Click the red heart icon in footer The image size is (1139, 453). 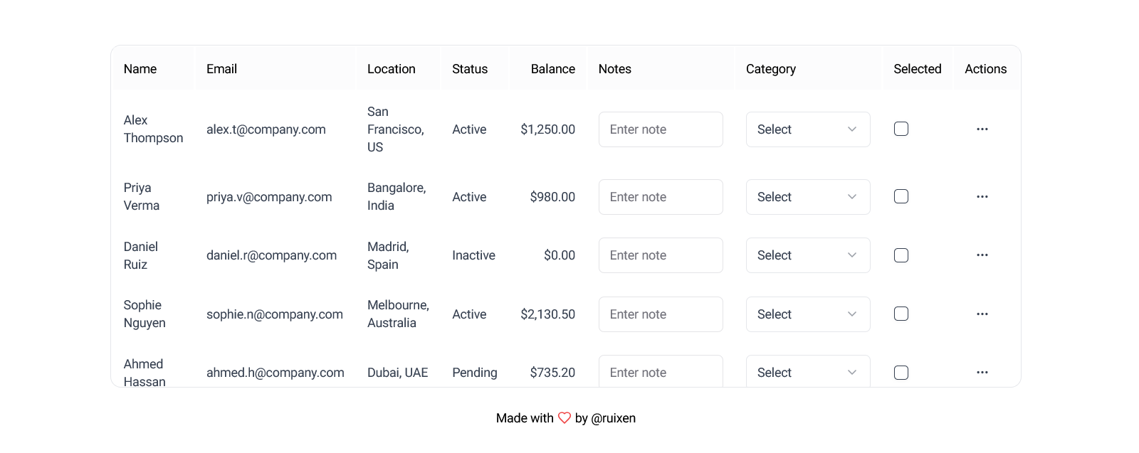(565, 418)
